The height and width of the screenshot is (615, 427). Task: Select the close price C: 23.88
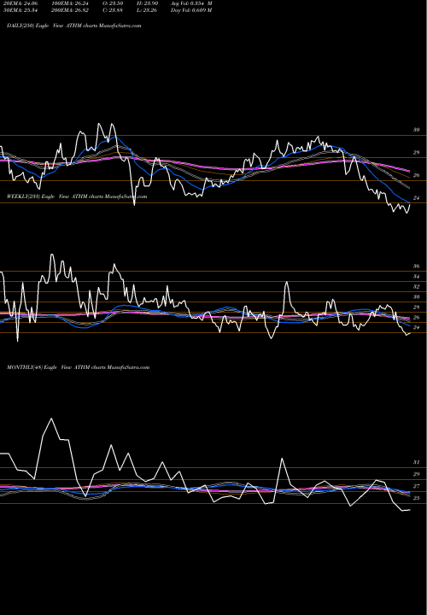point(113,10)
